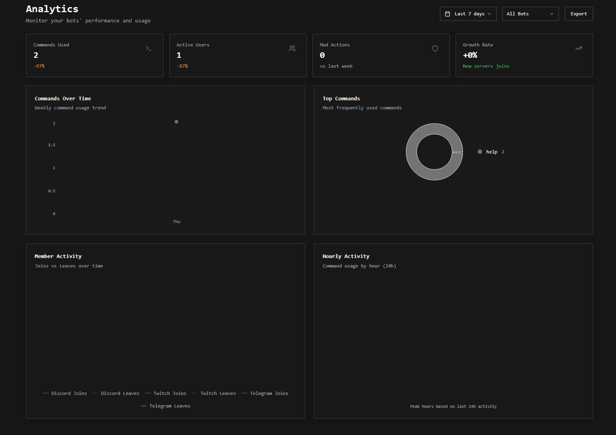Click the New servers joins link
The image size is (616, 435).
pos(486,66)
